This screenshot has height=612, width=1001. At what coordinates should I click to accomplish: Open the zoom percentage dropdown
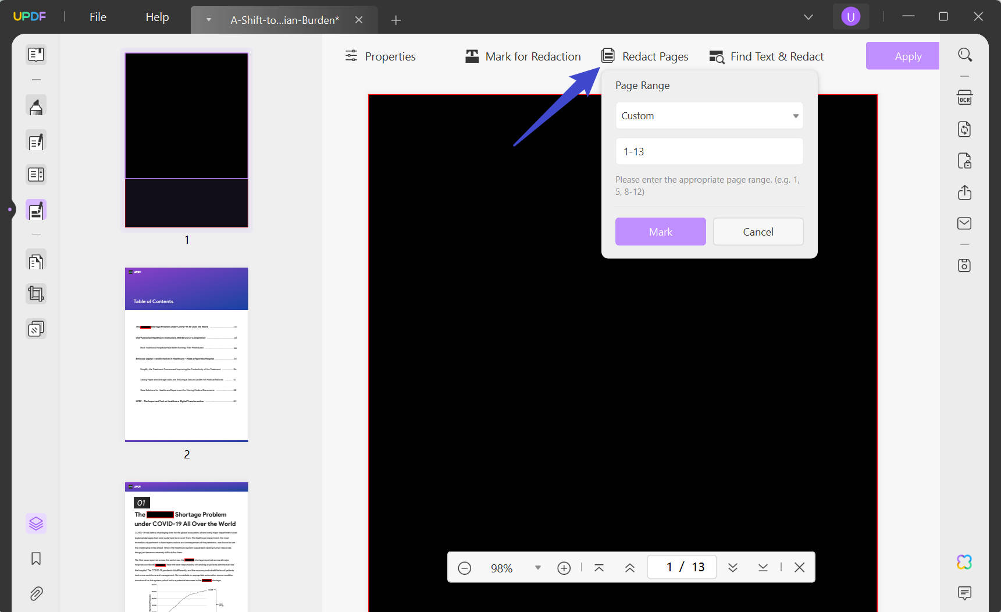(537, 567)
